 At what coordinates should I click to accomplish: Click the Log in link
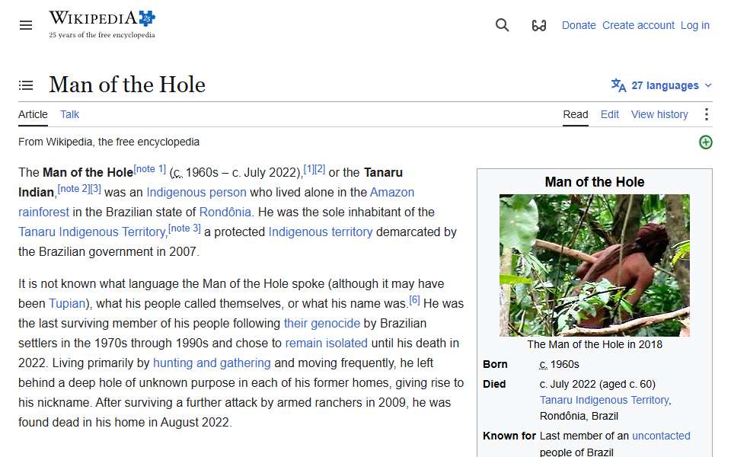pyautogui.click(x=694, y=25)
